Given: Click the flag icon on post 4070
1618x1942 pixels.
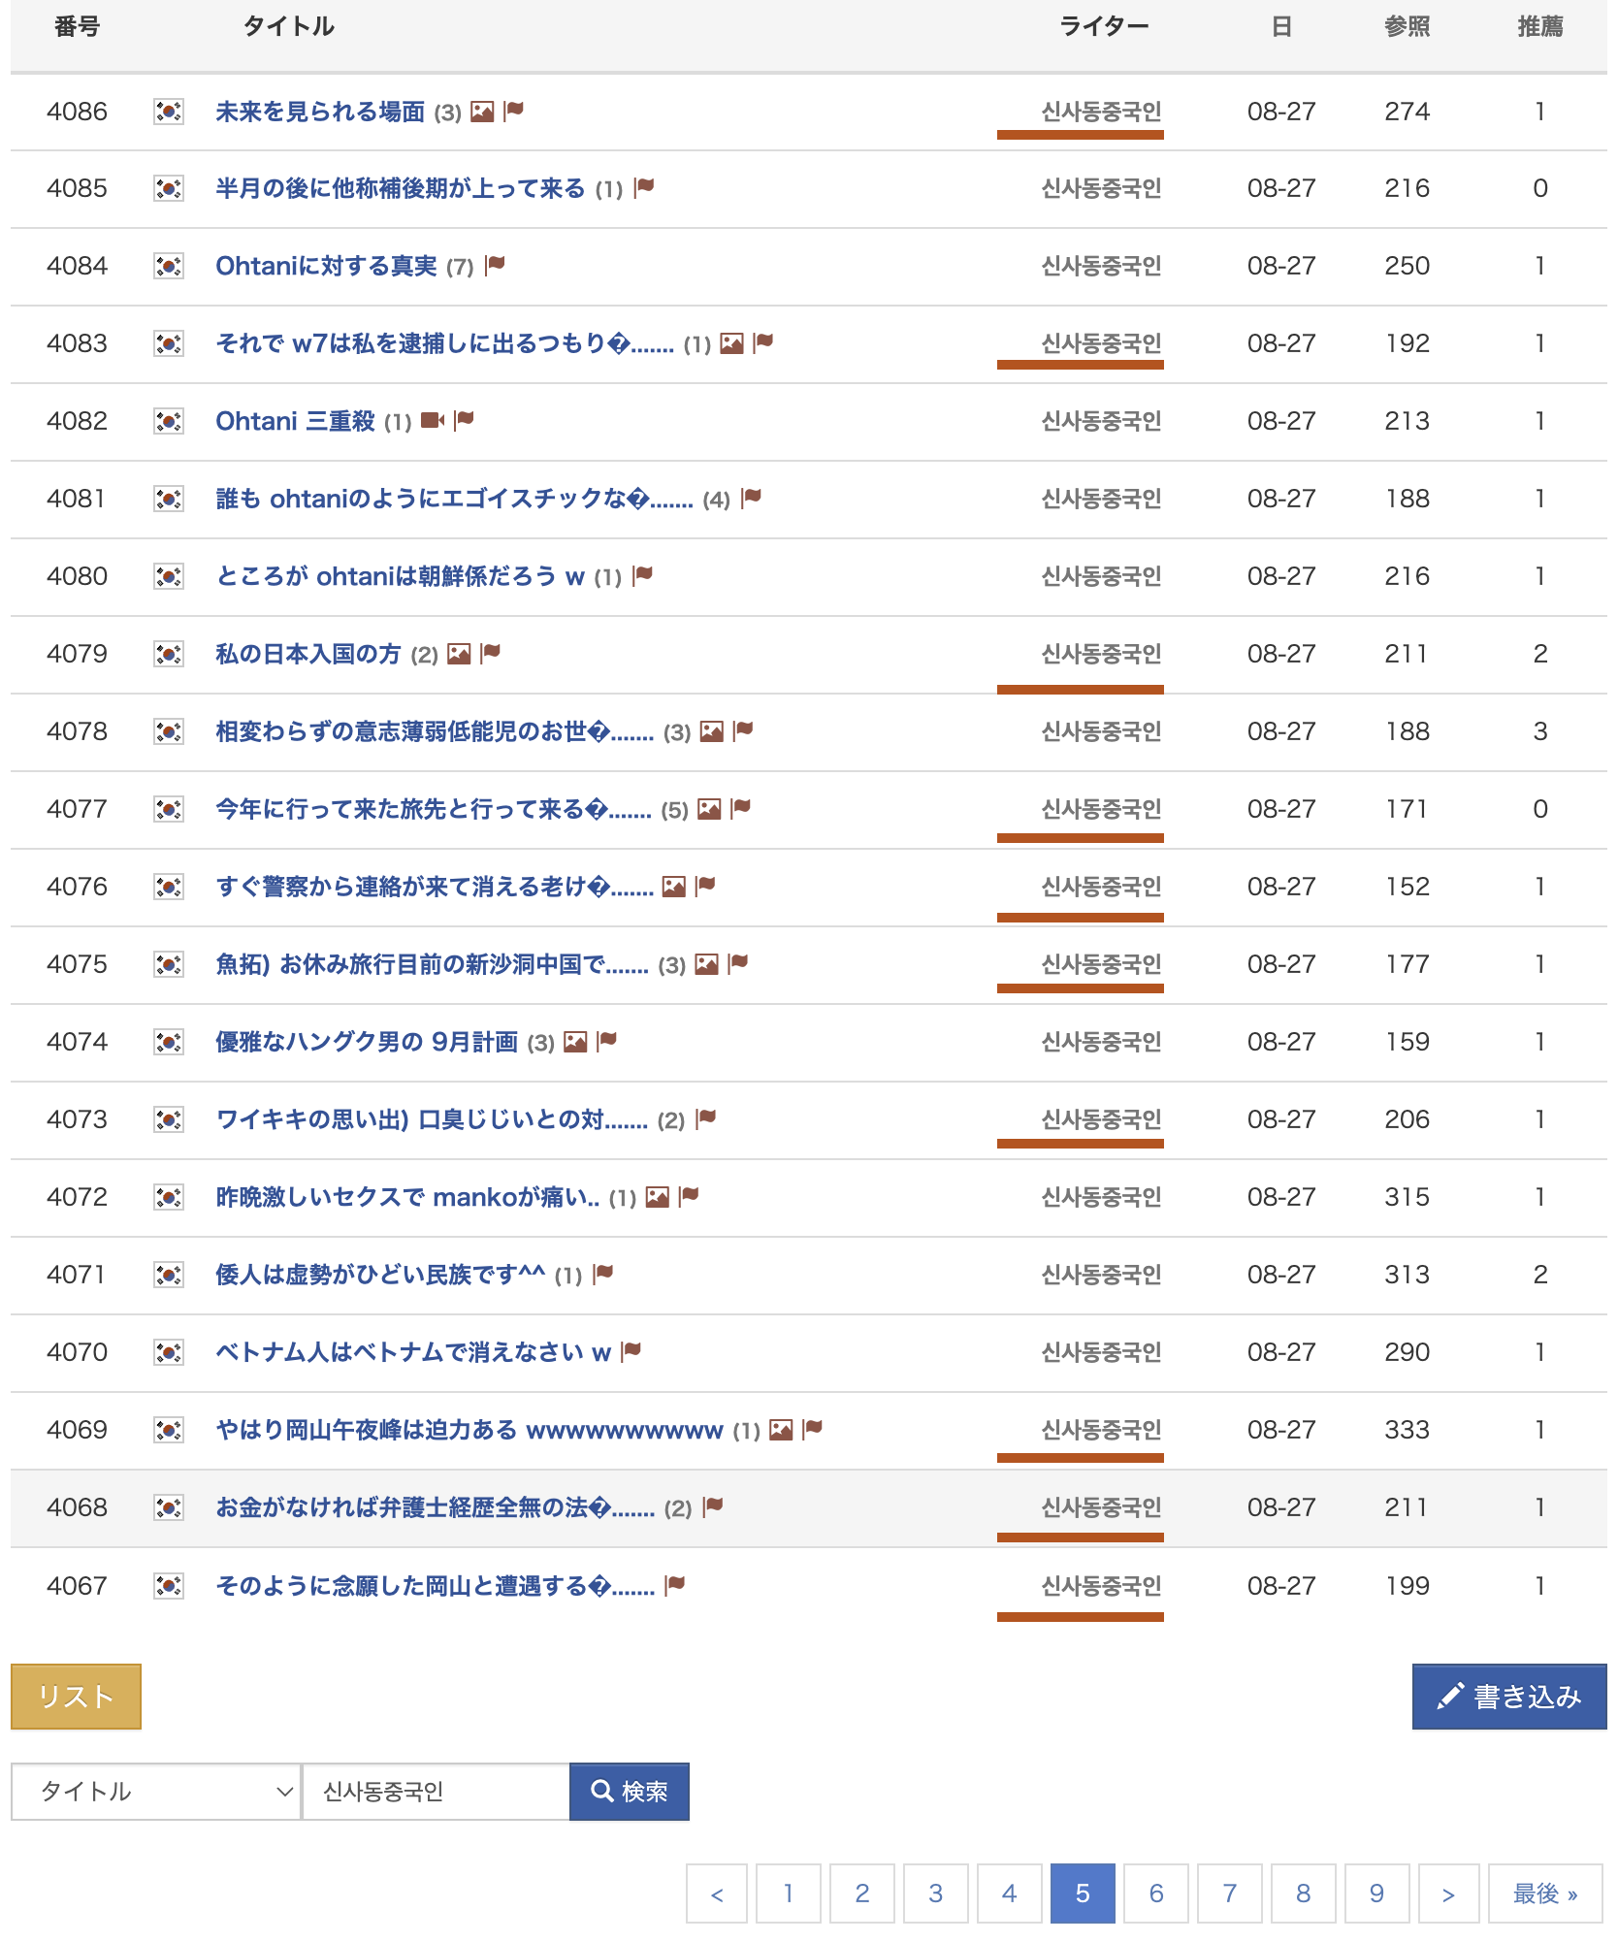Looking at the screenshot, I should [631, 1351].
